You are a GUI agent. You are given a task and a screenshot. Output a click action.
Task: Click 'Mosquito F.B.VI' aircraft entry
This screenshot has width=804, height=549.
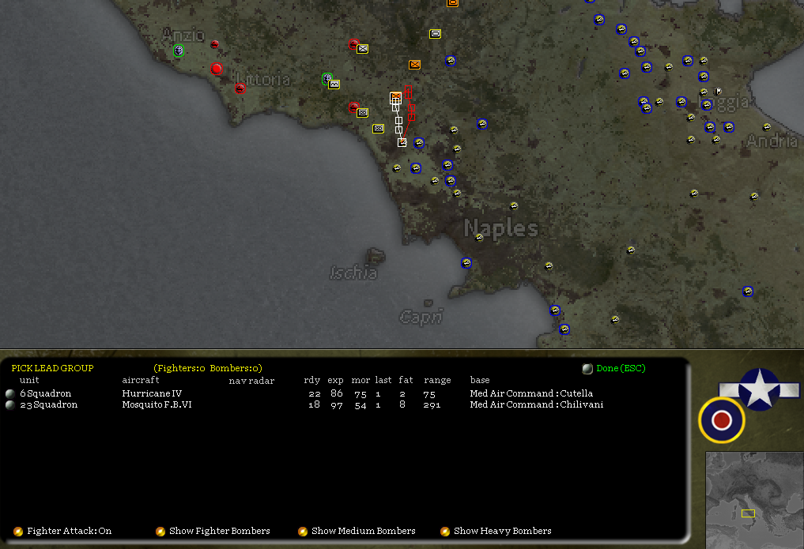(157, 404)
